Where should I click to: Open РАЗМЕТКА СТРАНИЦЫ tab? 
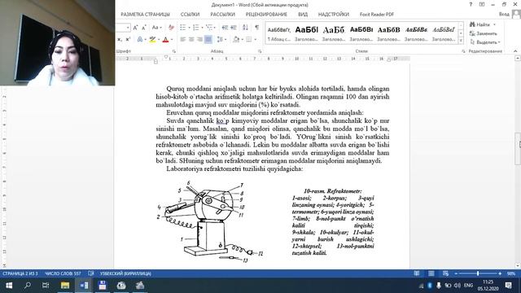coord(145,15)
